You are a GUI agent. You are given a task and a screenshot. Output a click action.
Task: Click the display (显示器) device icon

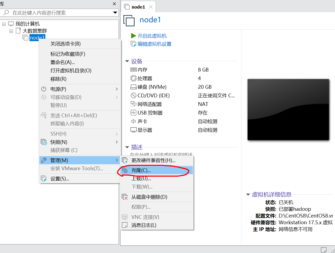click(x=134, y=130)
